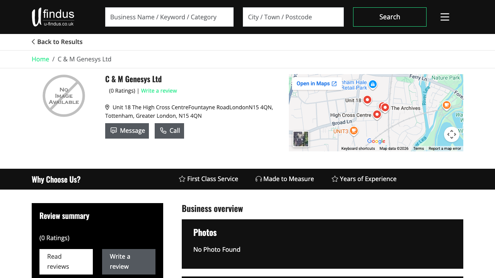Click the location pin icon beside the address
The height and width of the screenshot is (278, 495).
[x=107, y=107]
